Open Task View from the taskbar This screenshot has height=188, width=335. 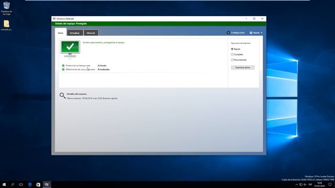21,184
